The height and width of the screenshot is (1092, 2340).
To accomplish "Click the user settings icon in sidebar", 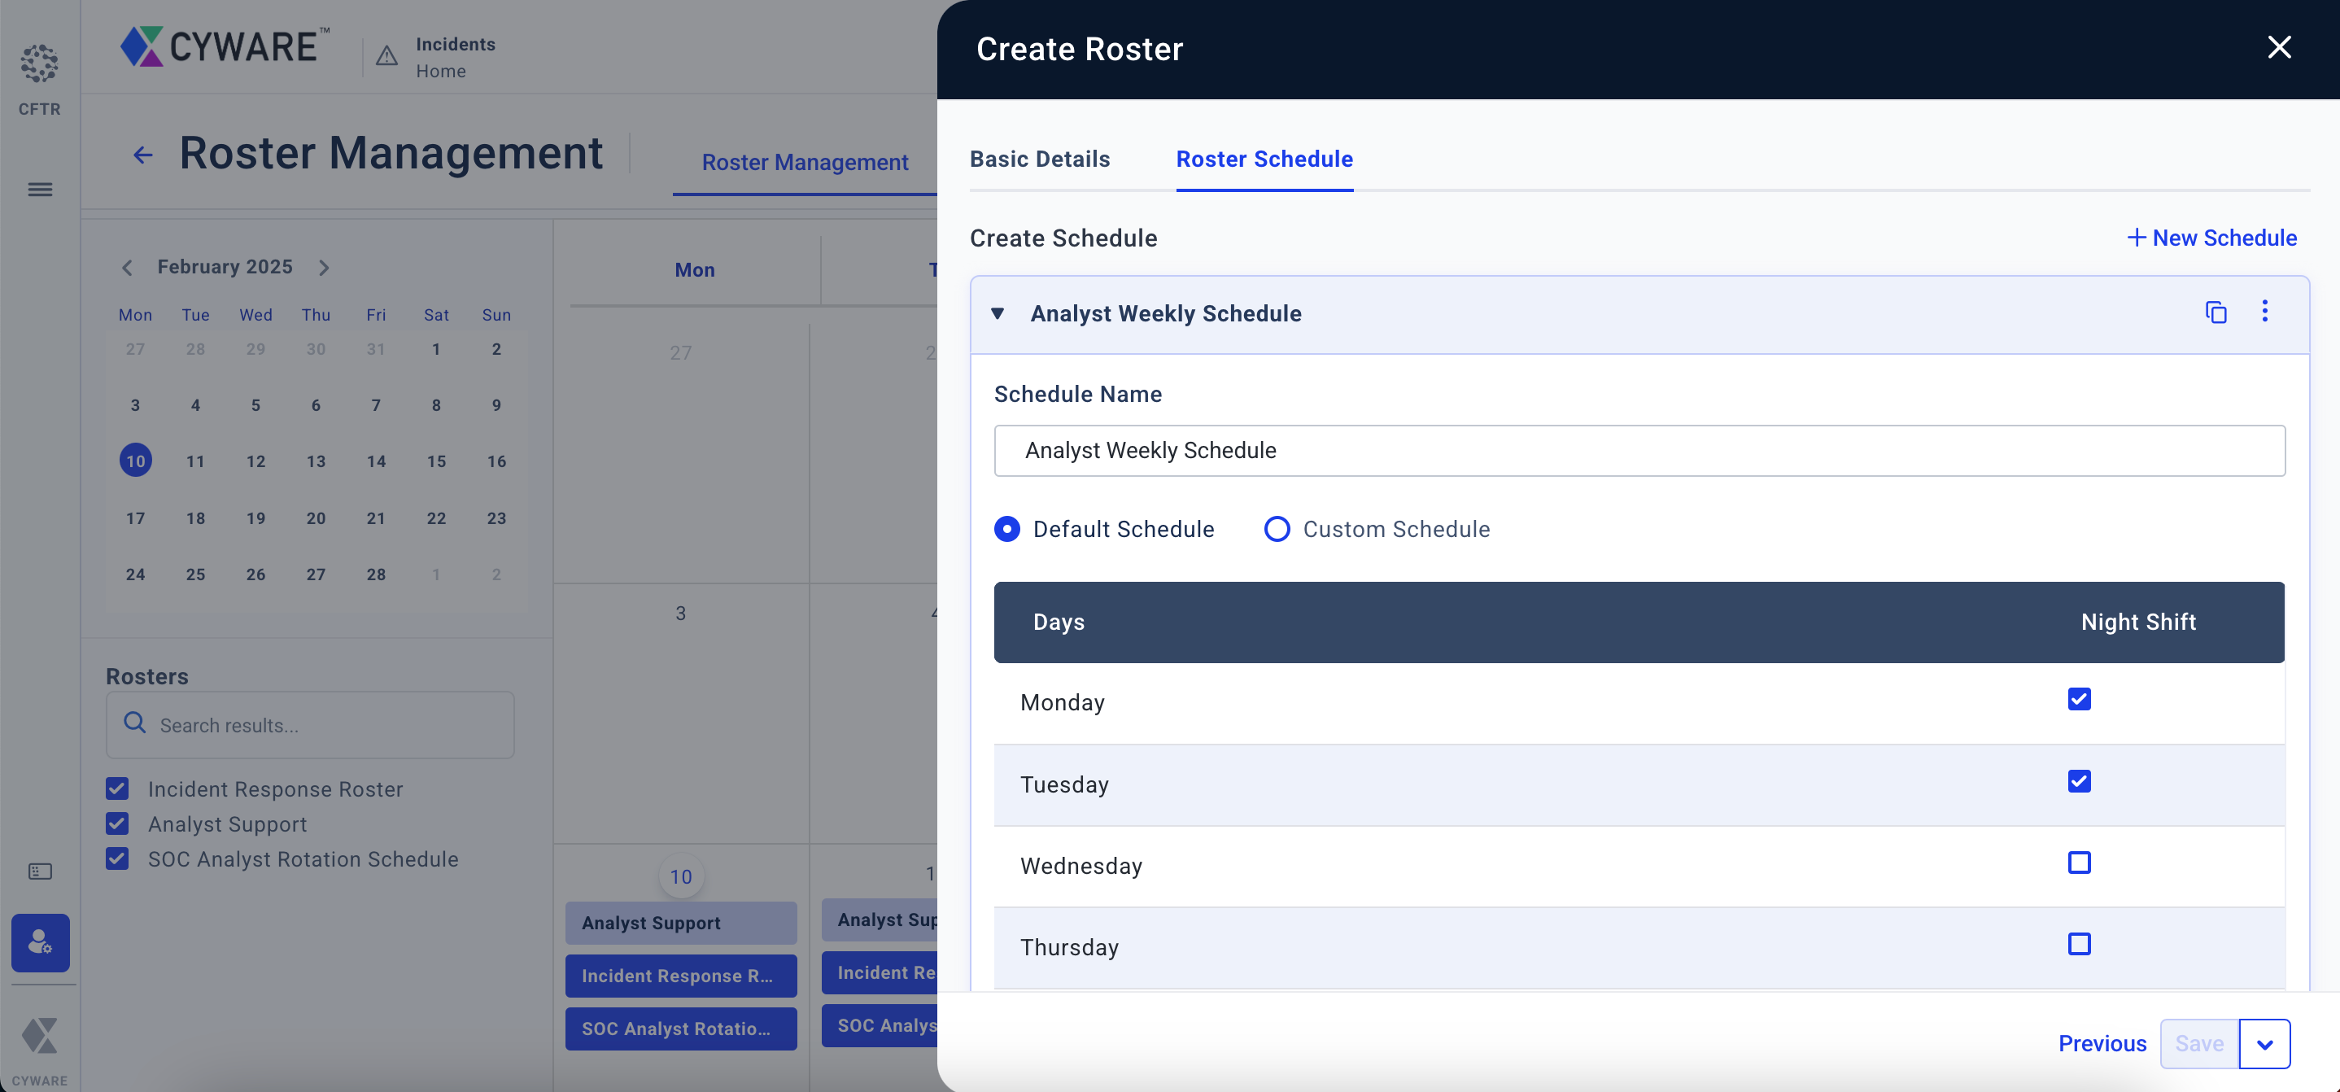I will click(x=40, y=942).
